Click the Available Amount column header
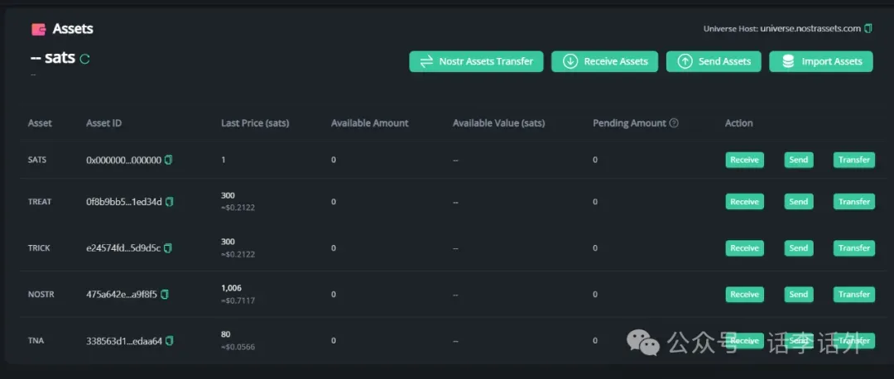The height and width of the screenshot is (379, 894). coord(369,123)
